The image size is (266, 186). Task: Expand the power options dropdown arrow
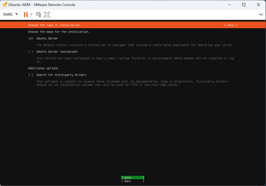(x=32, y=15)
